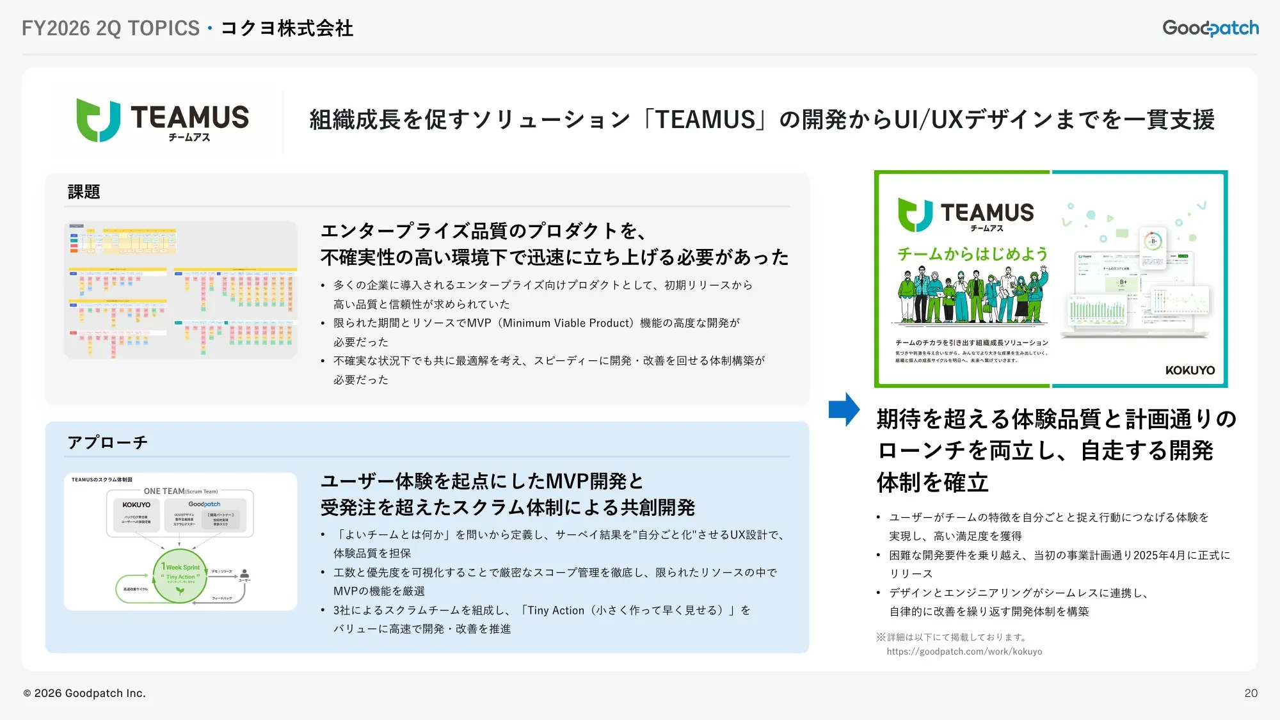Click the "© 2026 Goodpatch Inc." copyright text
1280x720 pixels.
(84, 693)
